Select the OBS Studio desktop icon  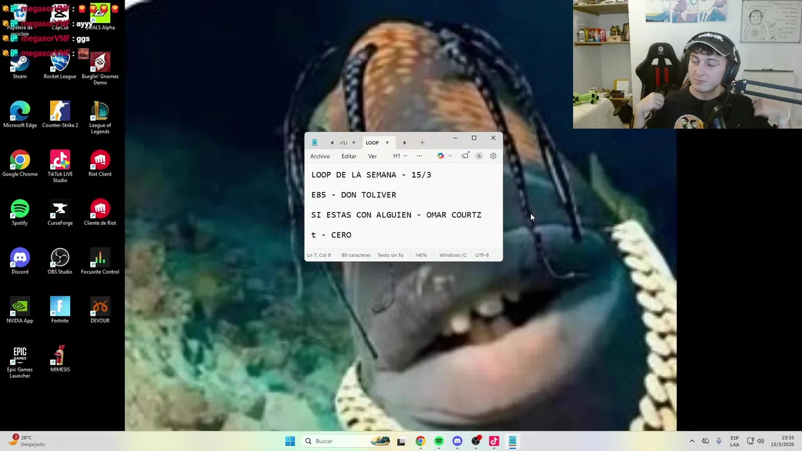tap(60, 261)
